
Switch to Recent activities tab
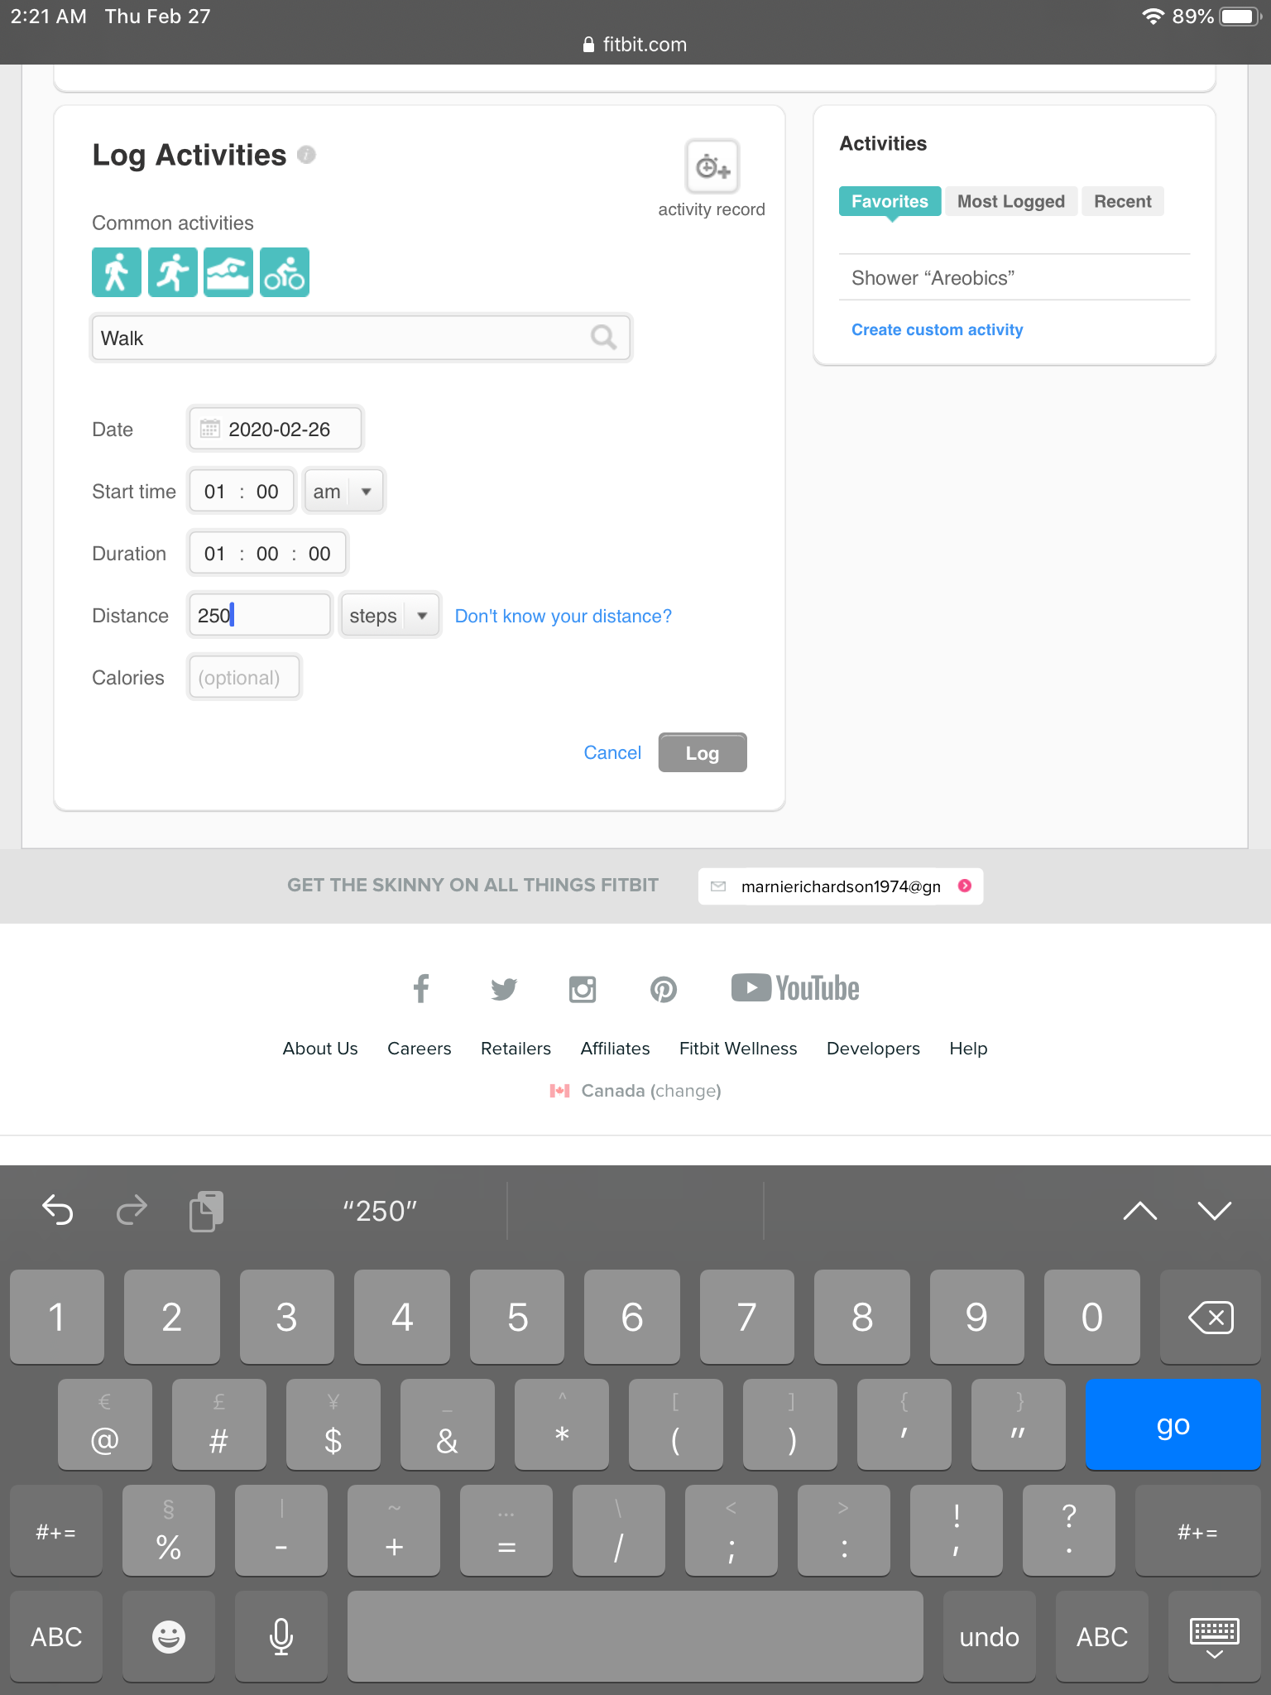coord(1122,201)
